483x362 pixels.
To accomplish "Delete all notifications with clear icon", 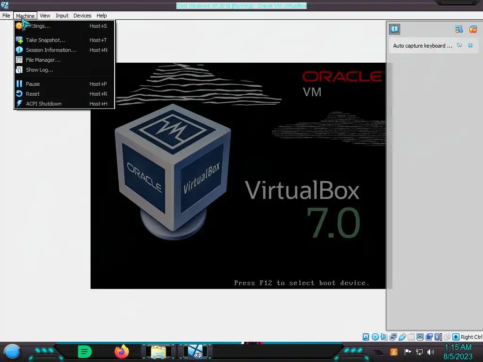I will coord(473,29).
